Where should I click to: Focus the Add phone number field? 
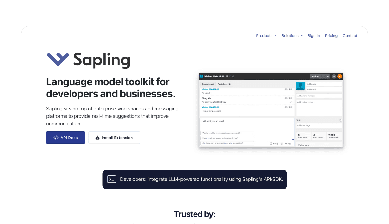[319, 96]
